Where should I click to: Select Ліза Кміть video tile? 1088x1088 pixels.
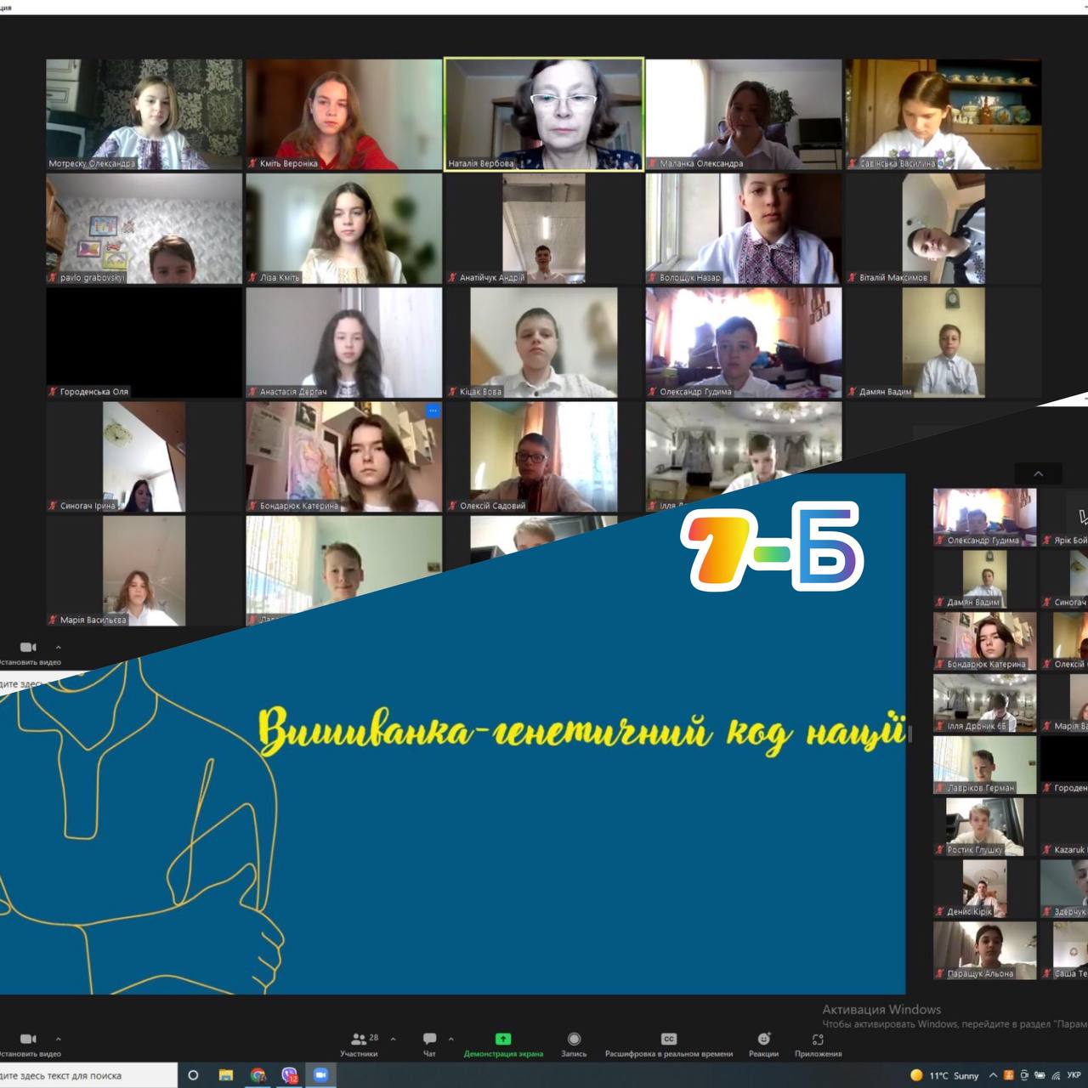pos(344,228)
